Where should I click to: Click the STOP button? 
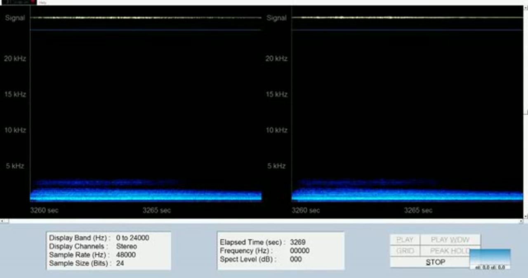435,262
